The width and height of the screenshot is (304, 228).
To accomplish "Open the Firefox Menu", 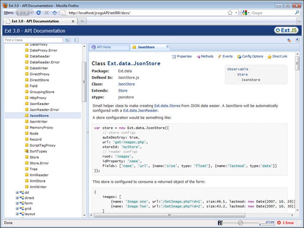I will click(9, 13).
